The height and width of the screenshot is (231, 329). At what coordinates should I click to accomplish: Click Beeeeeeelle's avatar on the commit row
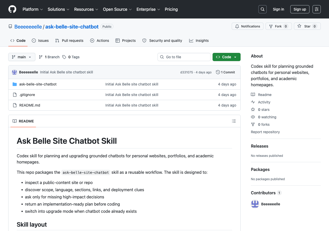[x=14, y=72]
